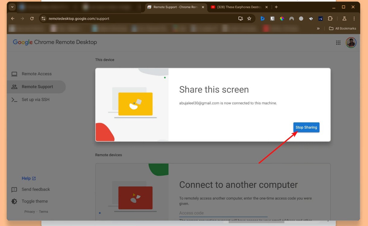Click Send feedback in the sidebar
Screen dimensions: 368x226
31,190
